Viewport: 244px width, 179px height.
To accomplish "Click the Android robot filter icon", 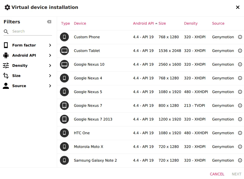I will 6,55.
